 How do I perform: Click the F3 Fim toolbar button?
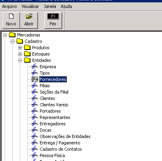53,20
